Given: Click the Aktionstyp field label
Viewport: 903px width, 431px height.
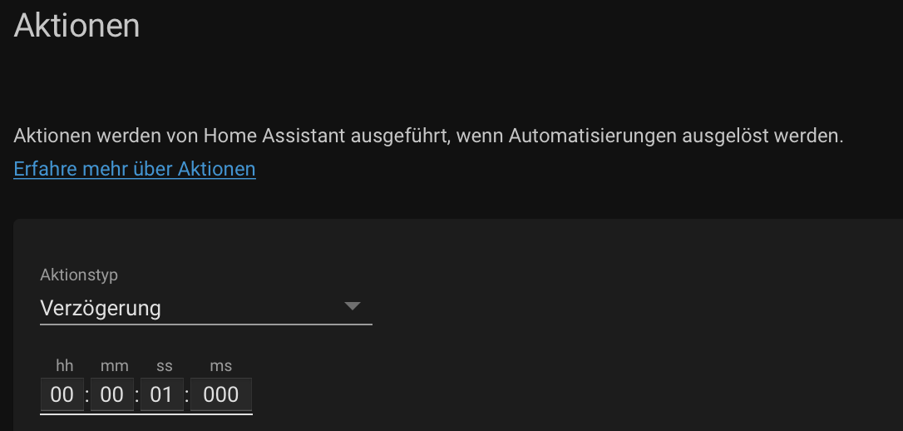Looking at the screenshot, I should click(79, 275).
